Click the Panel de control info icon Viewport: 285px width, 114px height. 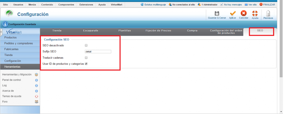click(x=36, y=80)
